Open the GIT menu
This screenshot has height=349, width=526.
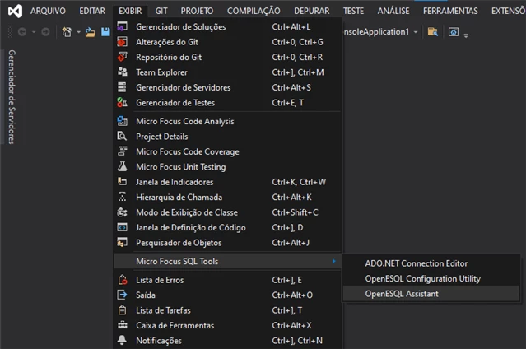(x=161, y=11)
